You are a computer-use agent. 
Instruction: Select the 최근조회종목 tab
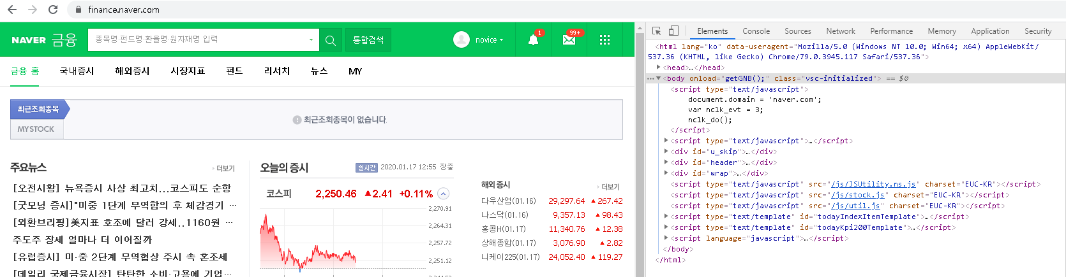coord(38,110)
